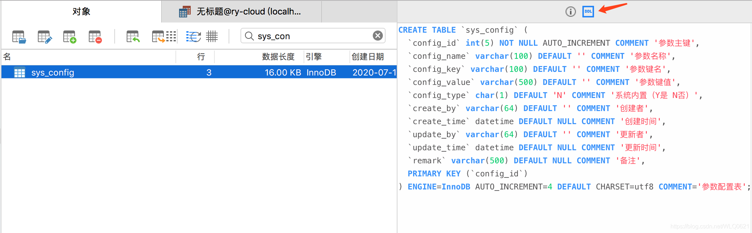Screen dimensions: 752x233
Task: Click the sys_config table row icon
Action: 20,73
